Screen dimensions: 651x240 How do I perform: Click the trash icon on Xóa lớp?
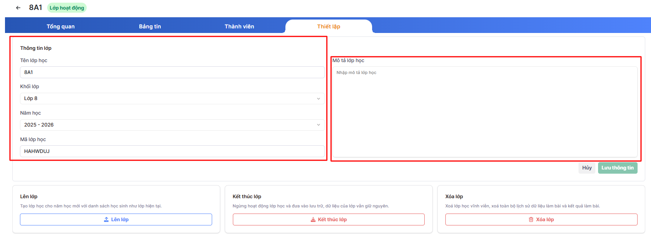(x=531, y=220)
